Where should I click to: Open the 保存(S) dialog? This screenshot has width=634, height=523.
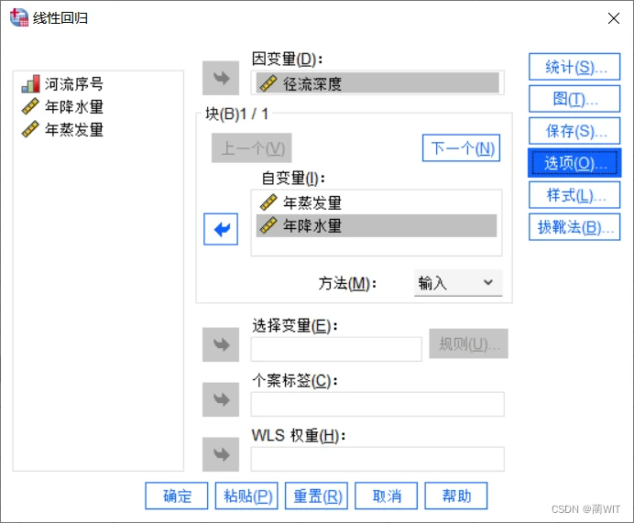click(x=574, y=131)
